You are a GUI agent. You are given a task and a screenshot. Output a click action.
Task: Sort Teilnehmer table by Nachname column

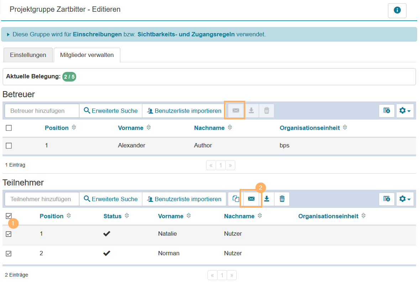239,216
